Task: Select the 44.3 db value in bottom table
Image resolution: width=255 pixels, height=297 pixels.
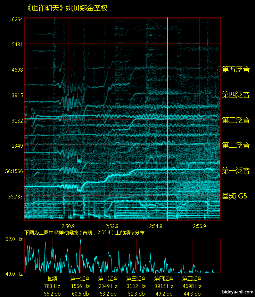Action: pyautogui.click(x=192, y=293)
